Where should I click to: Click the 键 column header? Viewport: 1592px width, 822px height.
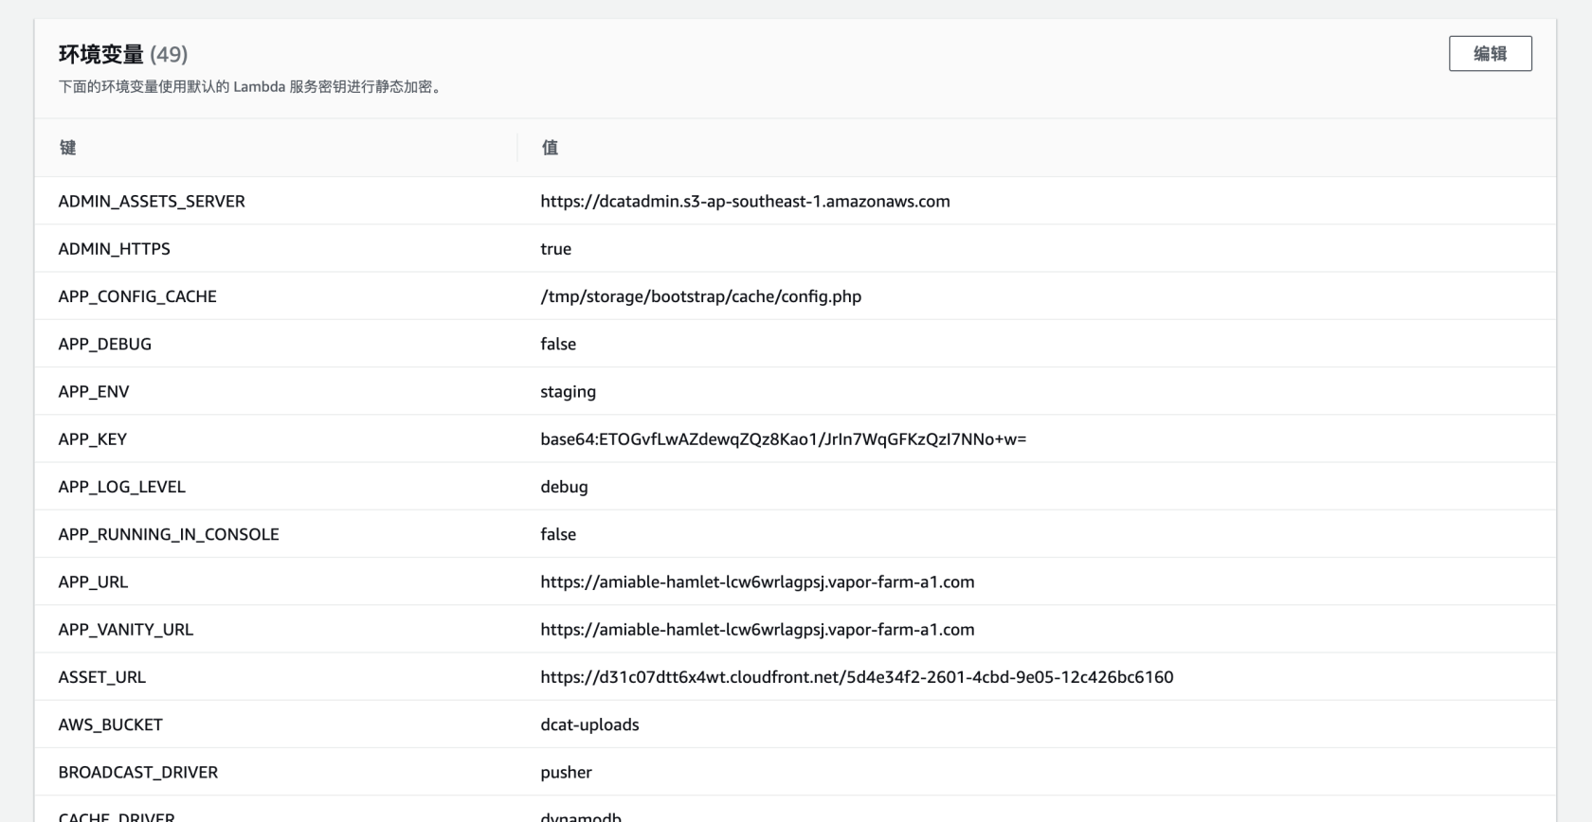(x=67, y=148)
